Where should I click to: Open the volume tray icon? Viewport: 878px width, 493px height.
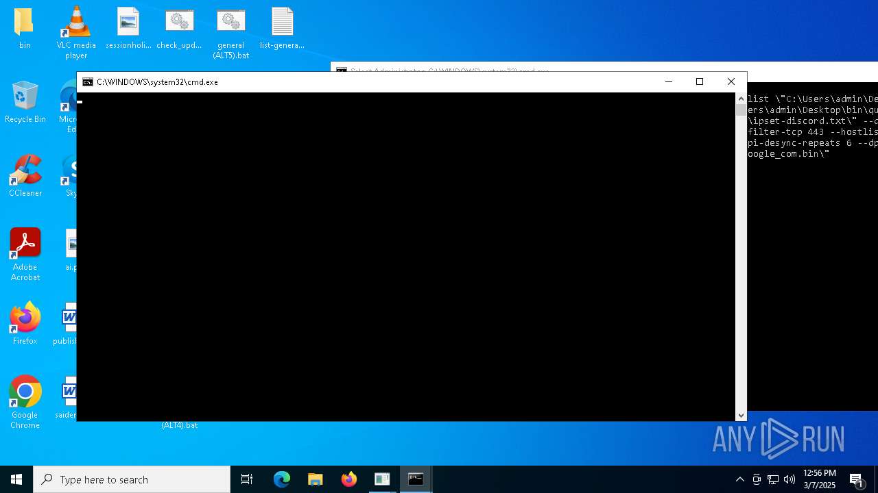pyautogui.click(x=790, y=479)
